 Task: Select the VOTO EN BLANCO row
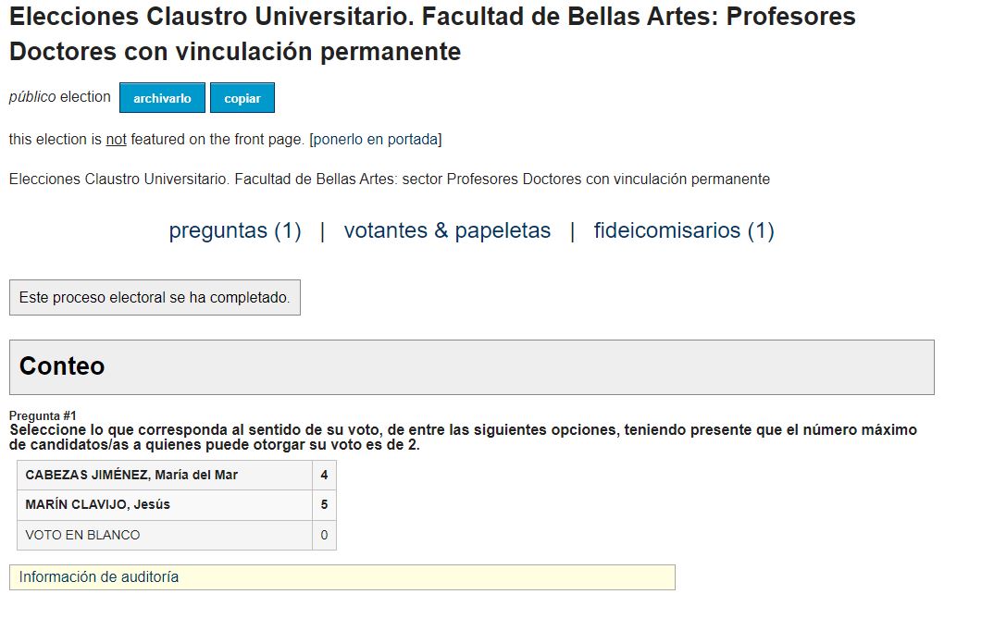coord(176,535)
